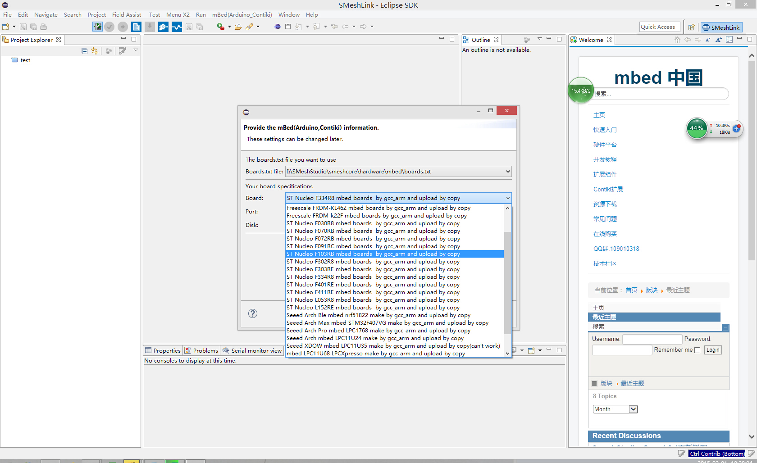Open the Boards.txt file combo box

click(398, 172)
